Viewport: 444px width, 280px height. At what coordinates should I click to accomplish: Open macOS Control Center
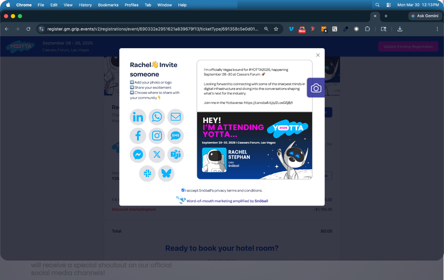(389, 5)
